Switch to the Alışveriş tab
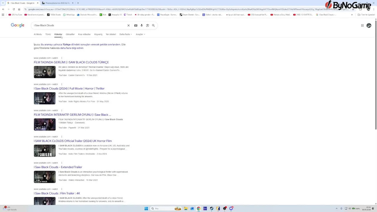The width and height of the screenshot is (377, 212). pos(98,34)
